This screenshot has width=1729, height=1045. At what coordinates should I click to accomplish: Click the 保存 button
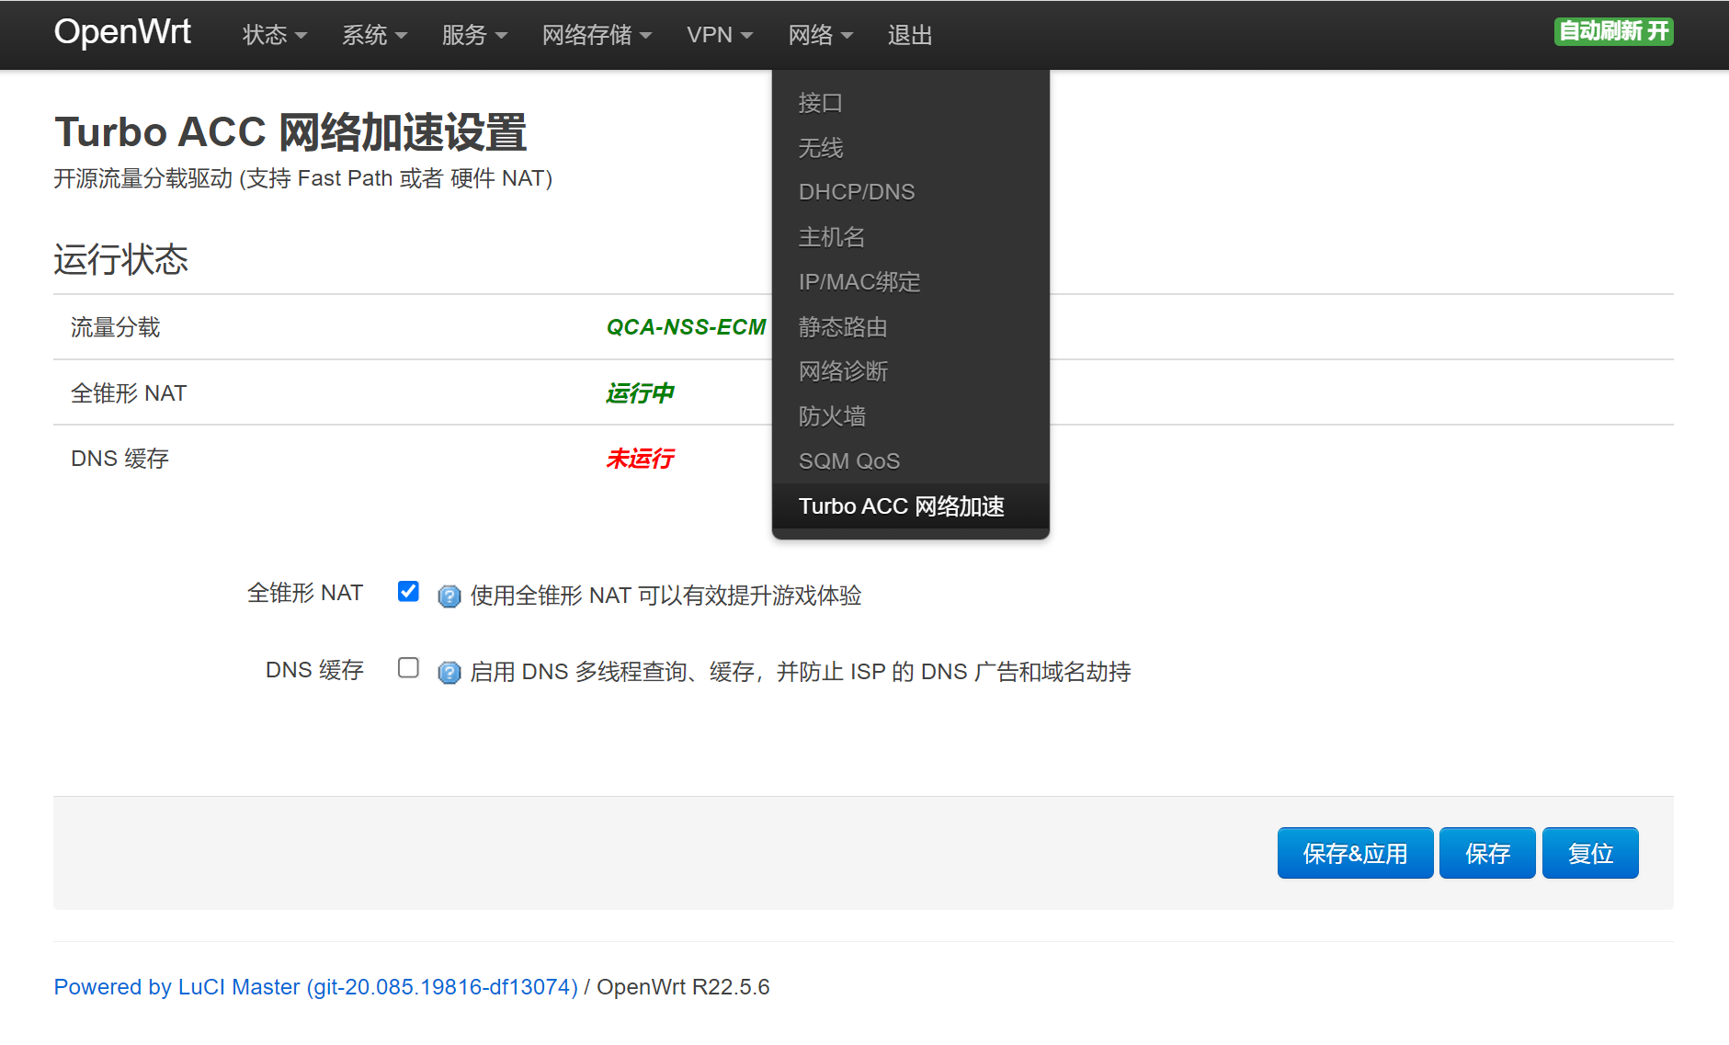(x=1486, y=854)
